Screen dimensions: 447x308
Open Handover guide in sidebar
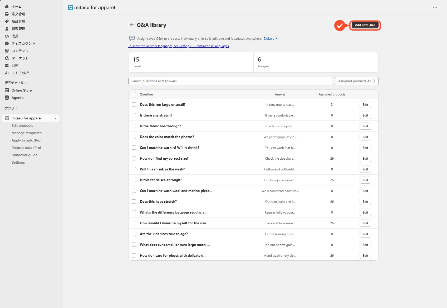pos(24,155)
